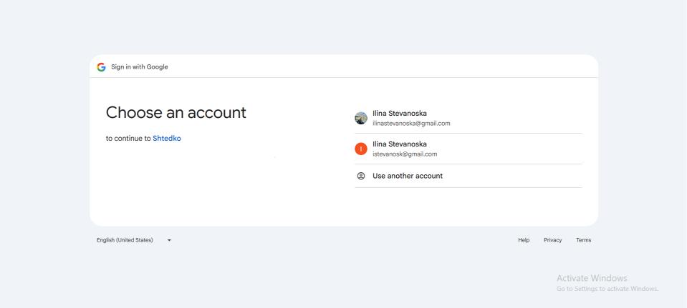Open the Shtedko app link

coord(167,139)
